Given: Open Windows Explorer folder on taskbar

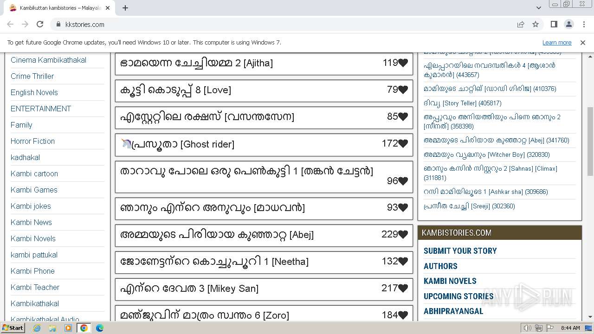Looking at the screenshot, I should click(52, 328).
